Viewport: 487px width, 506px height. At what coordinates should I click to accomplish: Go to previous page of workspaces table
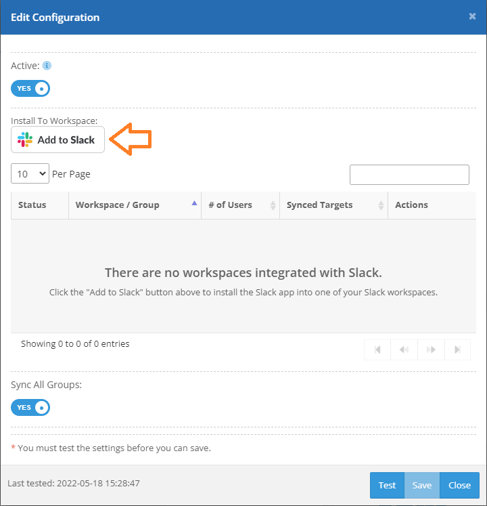click(404, 350)
